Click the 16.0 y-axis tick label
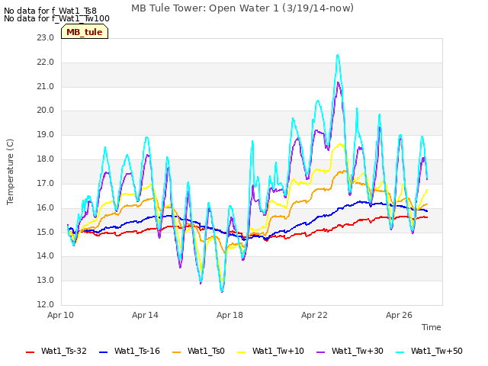The image size is (488, 366). tap(46, 207)
